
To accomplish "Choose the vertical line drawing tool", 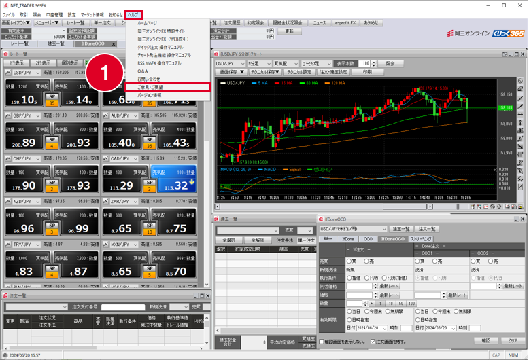I will [x=521, y=123].
